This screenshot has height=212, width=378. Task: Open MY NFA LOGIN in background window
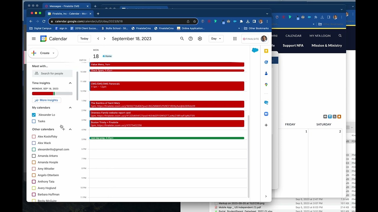click(320, 36)
